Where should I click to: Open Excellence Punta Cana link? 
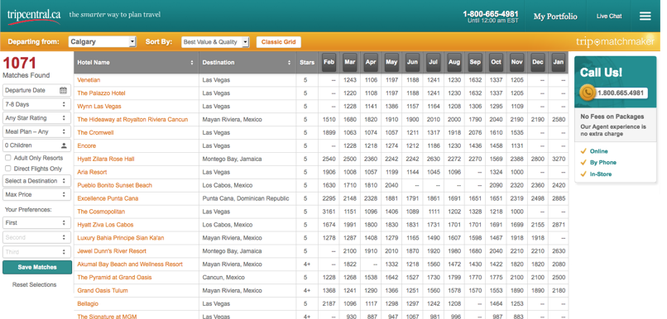(108, 198)
